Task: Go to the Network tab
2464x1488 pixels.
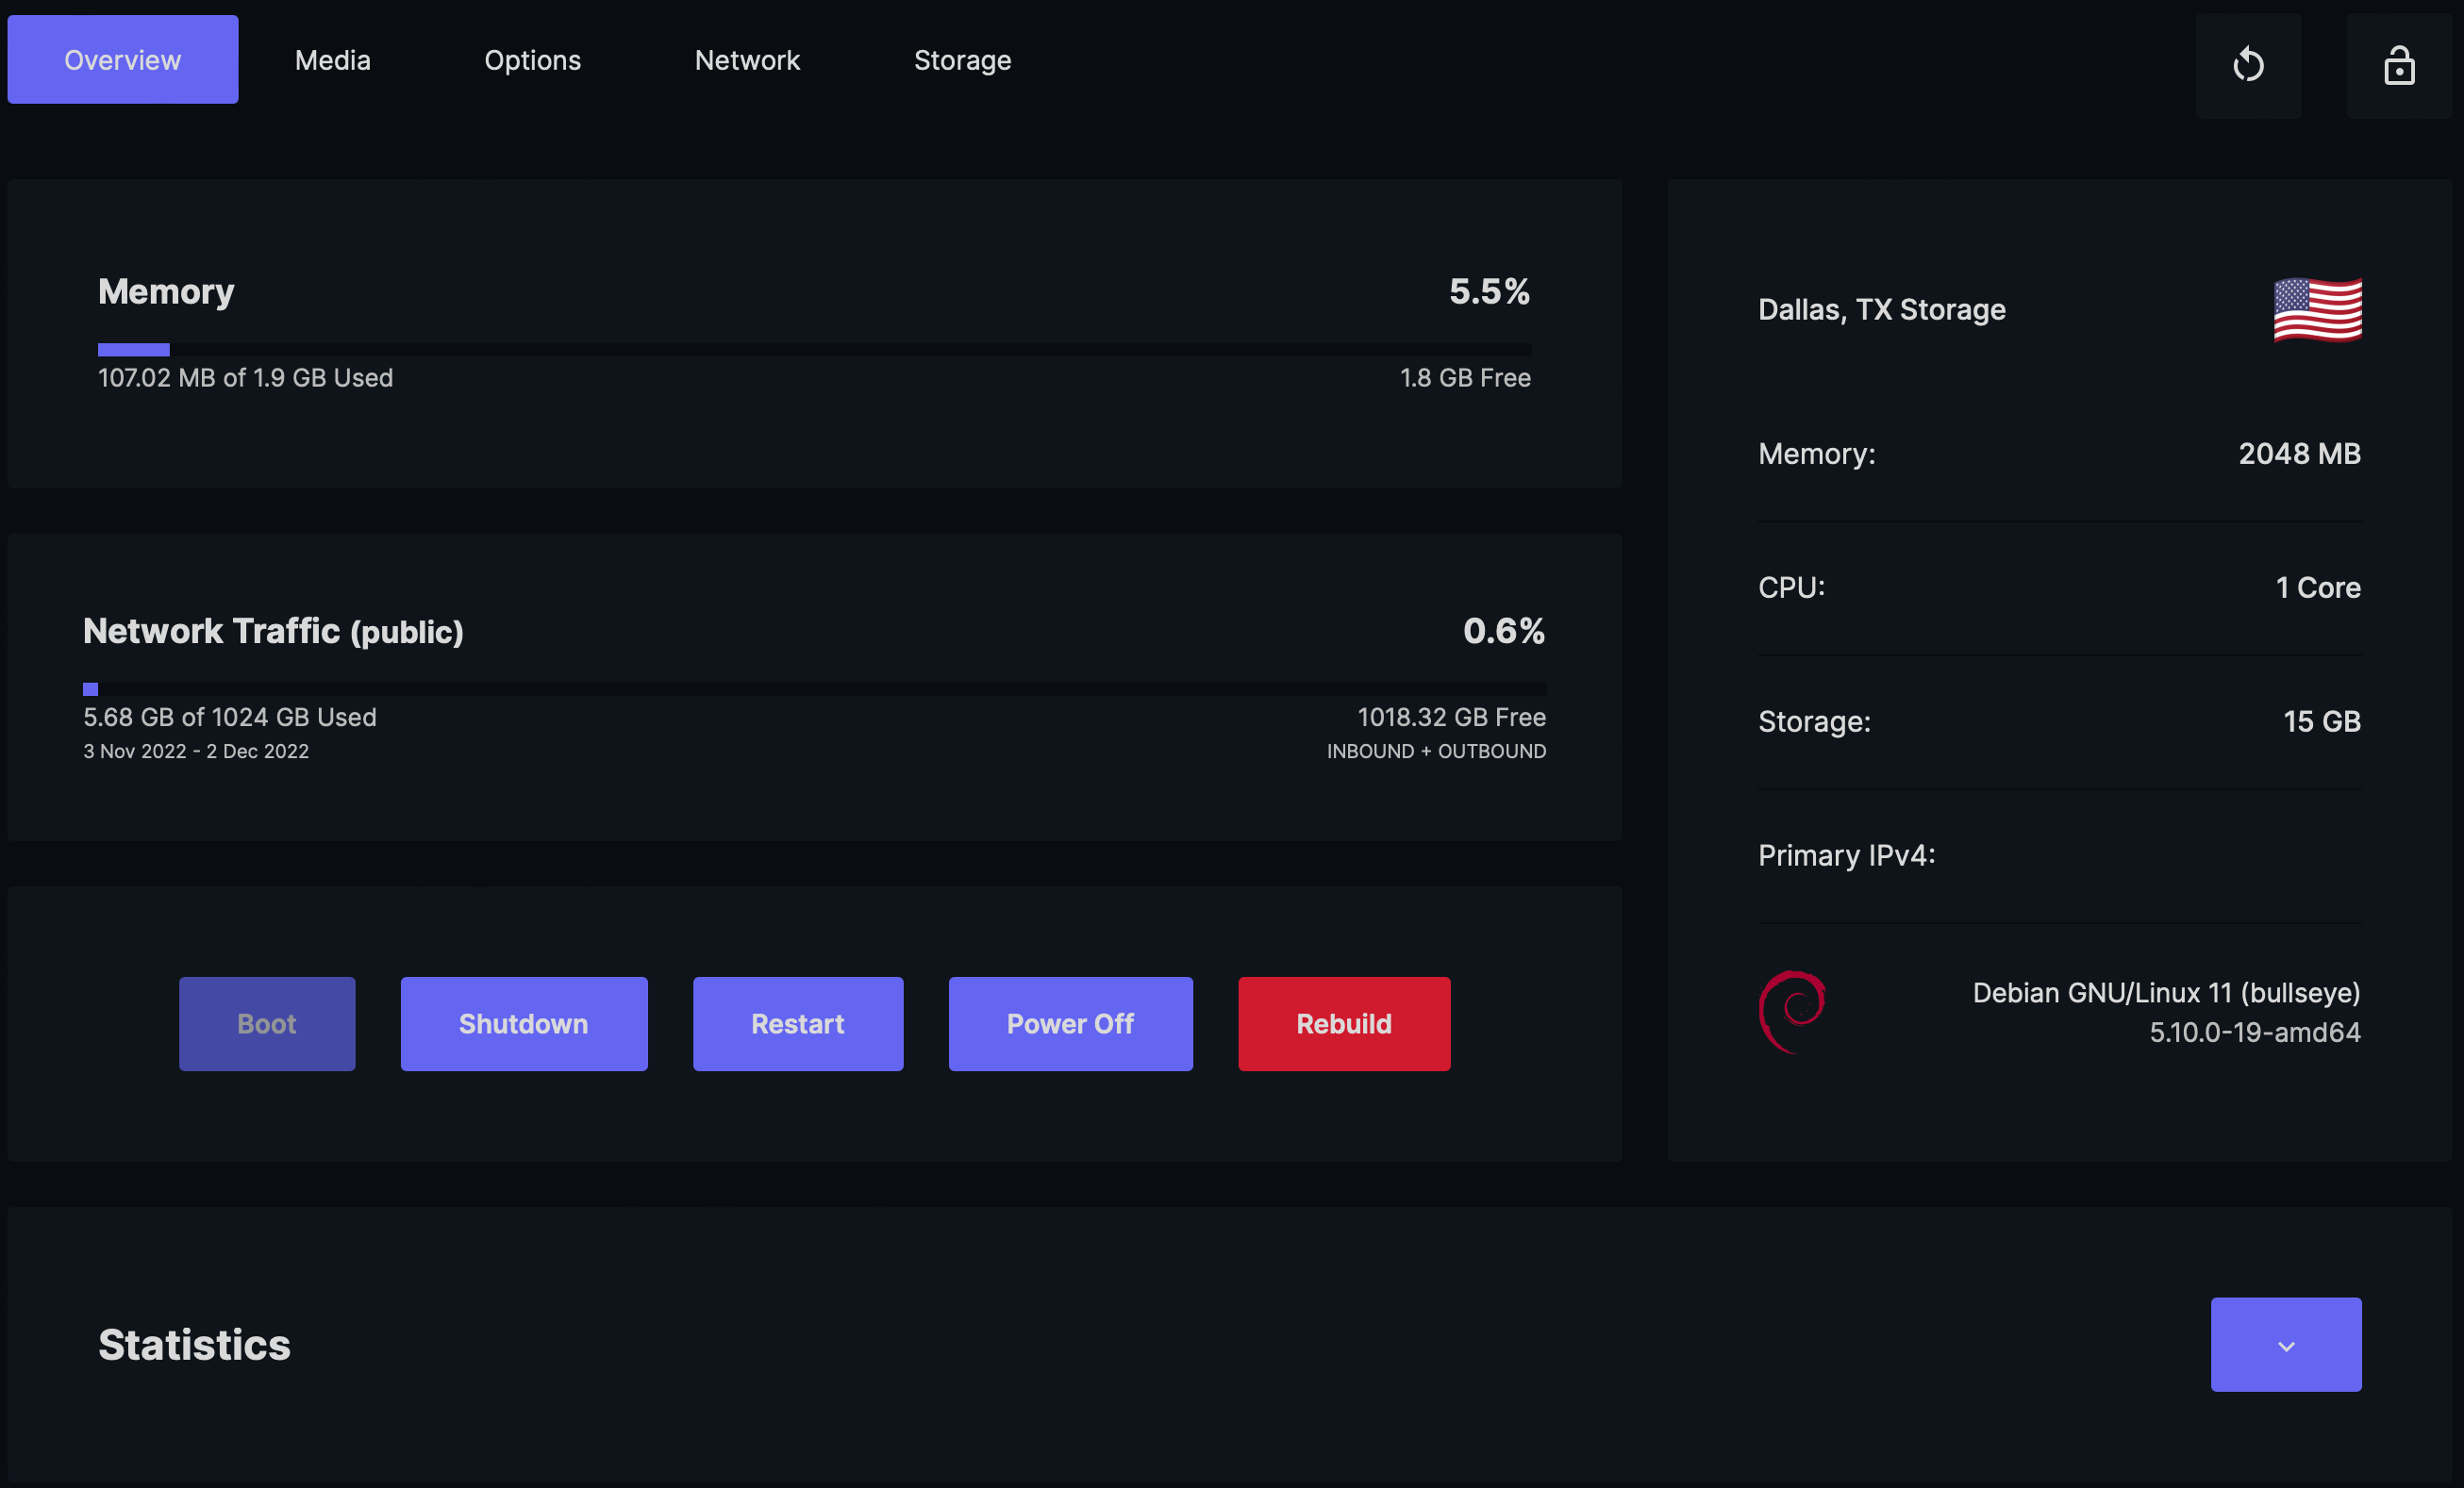Action: [x=747, y=60]
